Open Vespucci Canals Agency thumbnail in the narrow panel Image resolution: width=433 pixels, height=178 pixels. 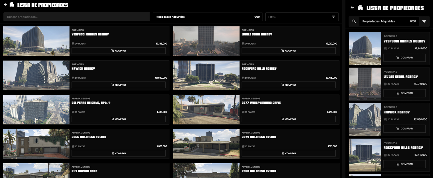tap(365, 49)
